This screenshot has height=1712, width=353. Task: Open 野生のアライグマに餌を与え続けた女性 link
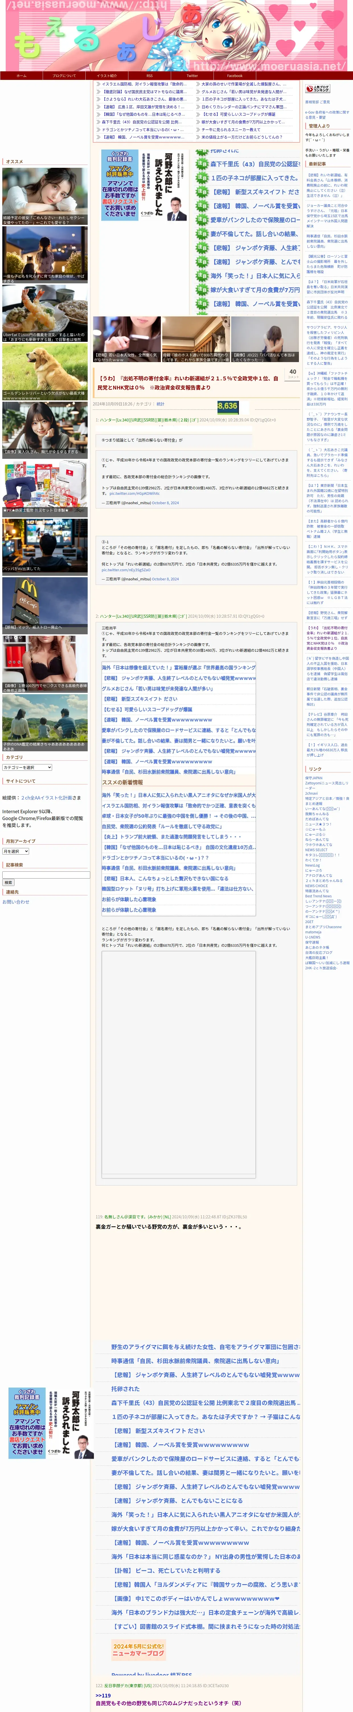[206, 1347]
